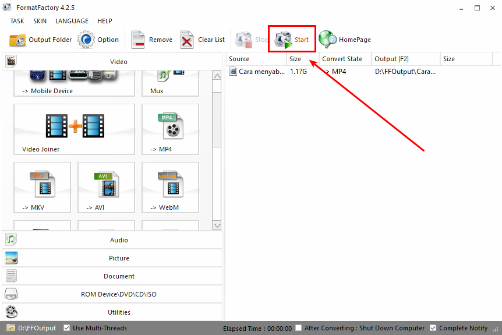Click the Video clapperboard icon
The image size is (502, 335).
11,61
